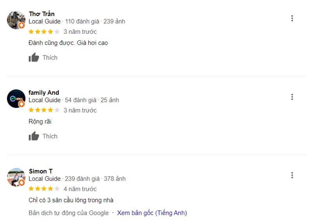The image size is (313, 222).
Task: Click the star rating on family And's review
Action: pos(44,110)
